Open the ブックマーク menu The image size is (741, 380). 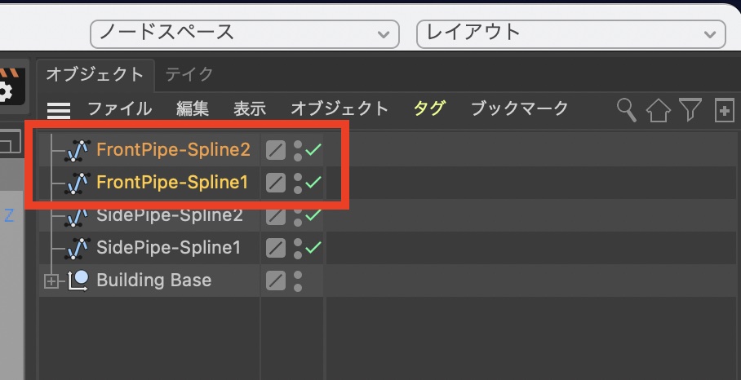[519, 108]
